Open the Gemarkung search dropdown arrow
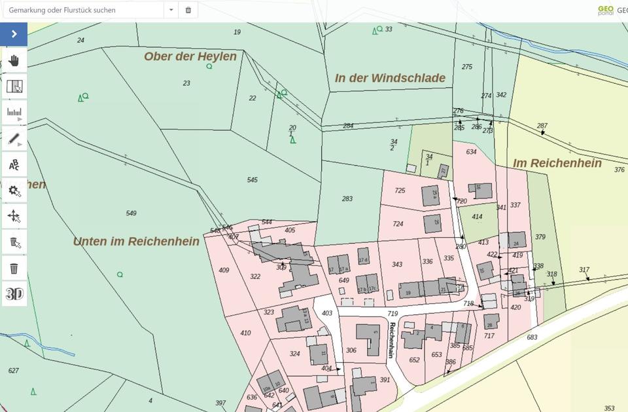 [171, 10]
